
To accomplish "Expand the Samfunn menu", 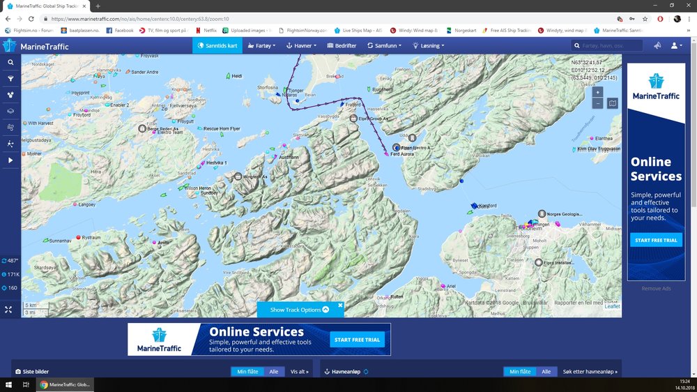I will coord(384,45).
